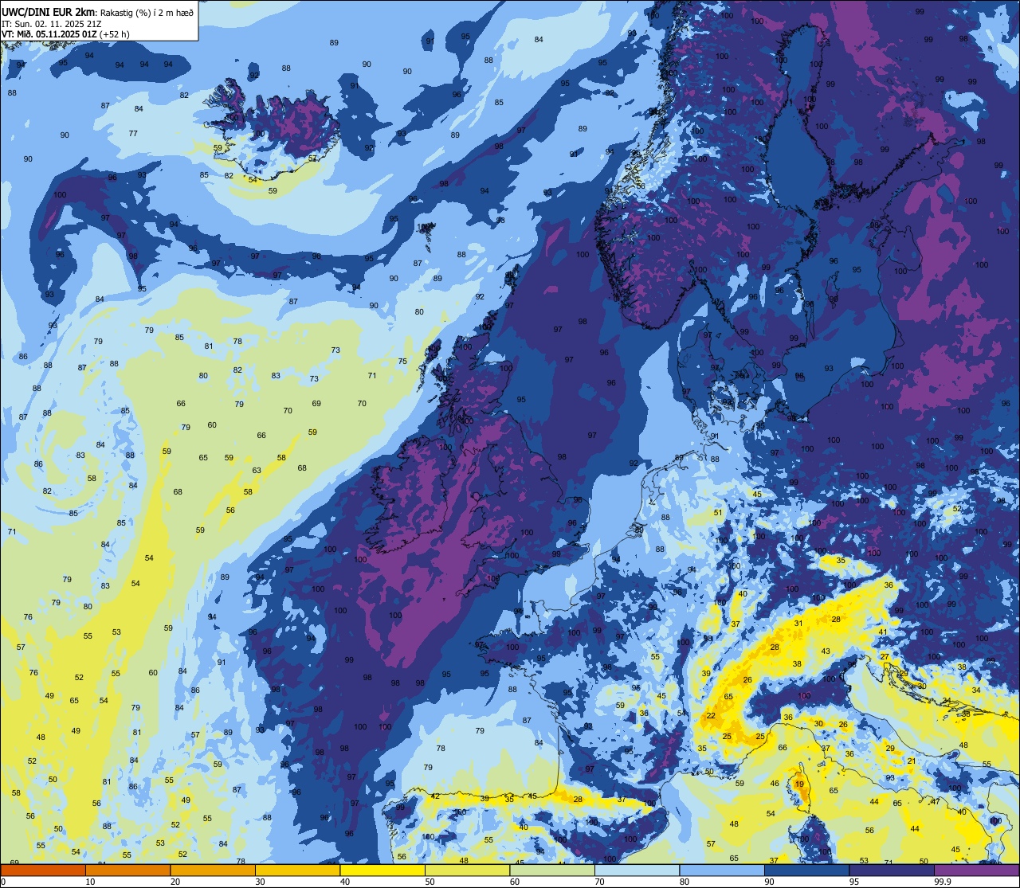Click the humidity value "51" over northern Germany
This screenshot has width=1020, height=888.
[x=718, y=513]
